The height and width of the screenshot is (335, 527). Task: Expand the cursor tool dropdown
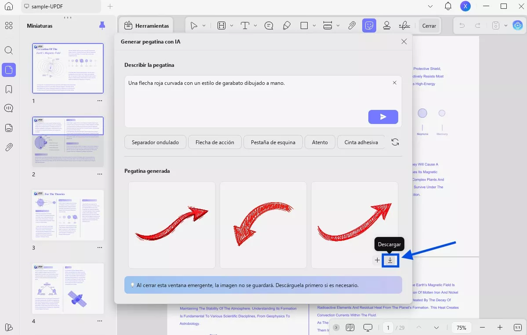[204, 25]
